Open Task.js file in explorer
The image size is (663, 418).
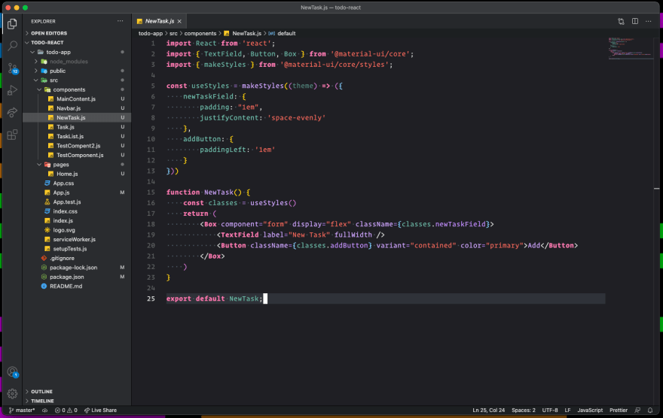[77, 127]
